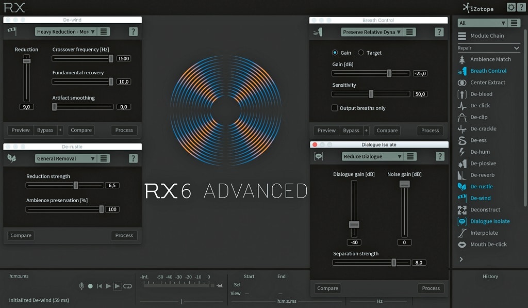Open main help question mark top right
This screenshot has width=528, height=308.
pyautogui.click(x=521, y=7)
